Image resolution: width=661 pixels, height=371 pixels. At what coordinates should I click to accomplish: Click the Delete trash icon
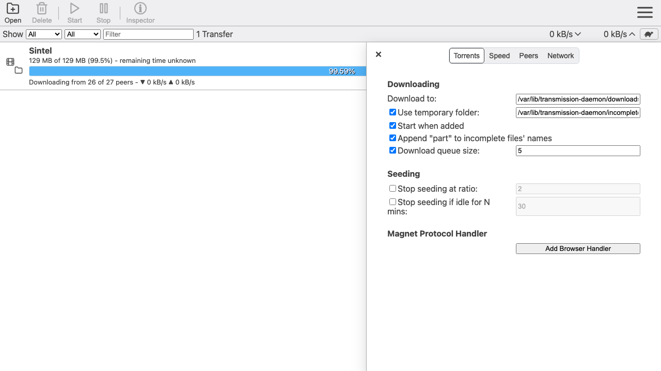pyautogui.click(x=42, y=9)
